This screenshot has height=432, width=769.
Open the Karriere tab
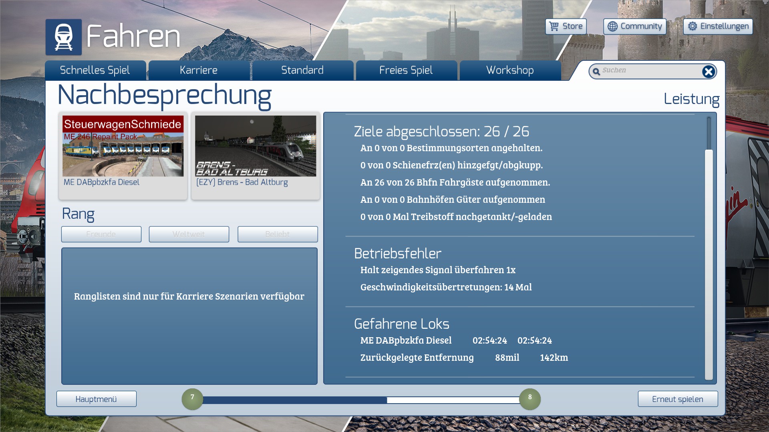pos(199,70)
